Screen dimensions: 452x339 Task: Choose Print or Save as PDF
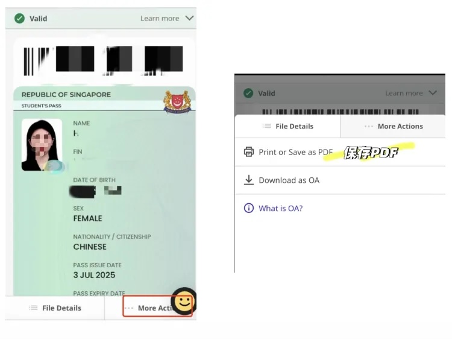click(340, 152)
